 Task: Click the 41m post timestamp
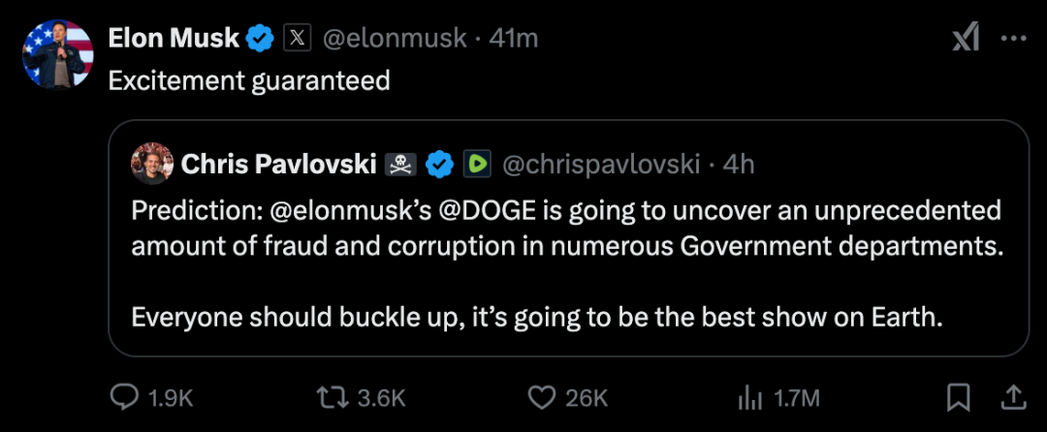(x=515, y=39)
